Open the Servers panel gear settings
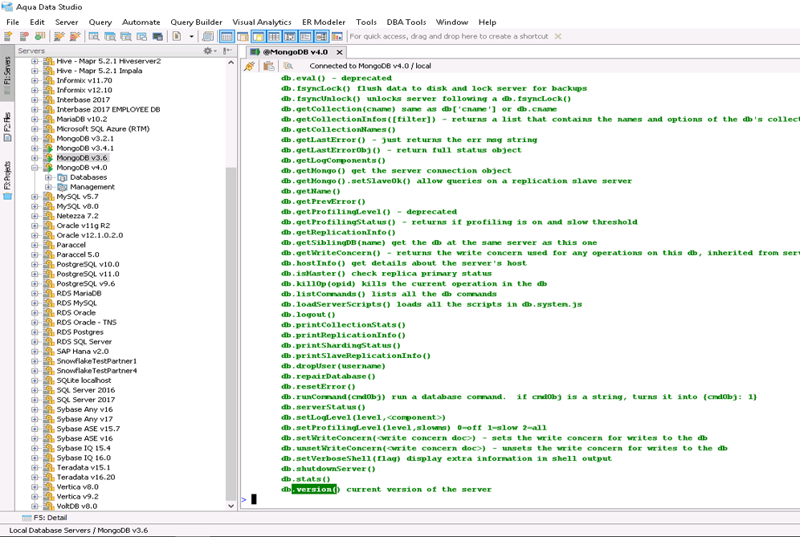Viewport: 800px width, 537px height. tap(209, 51)
